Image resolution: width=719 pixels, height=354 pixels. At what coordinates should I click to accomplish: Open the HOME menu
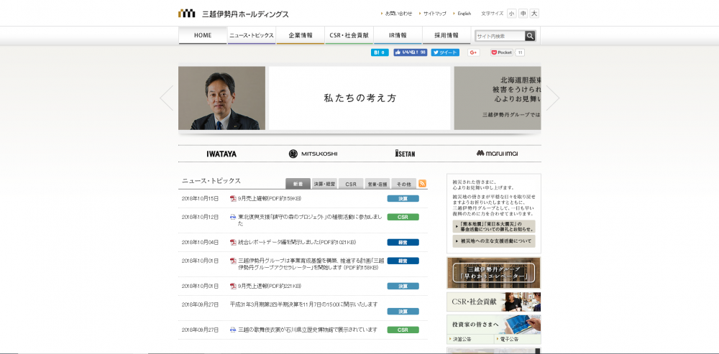tap(203, 35)
